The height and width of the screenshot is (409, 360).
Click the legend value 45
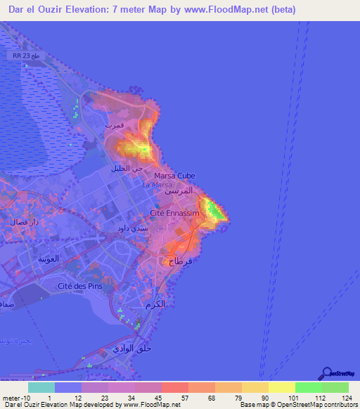tap(158, 398)
